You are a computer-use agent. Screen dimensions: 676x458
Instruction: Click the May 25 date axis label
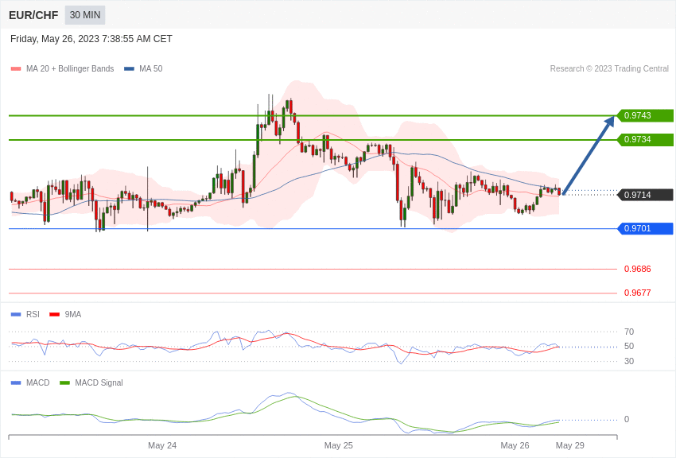pos(339,445)
